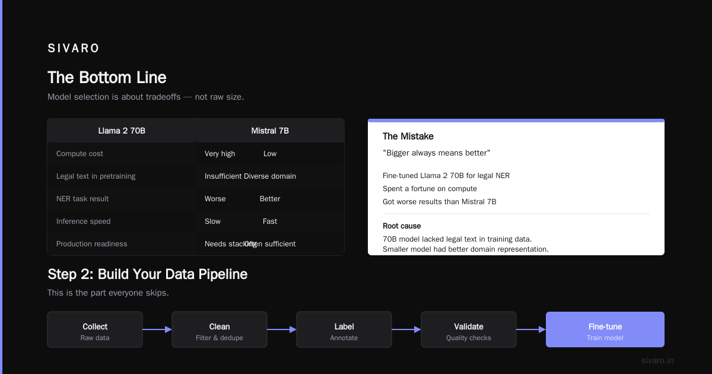Click 'The Mistake' card title

point(408,137)
